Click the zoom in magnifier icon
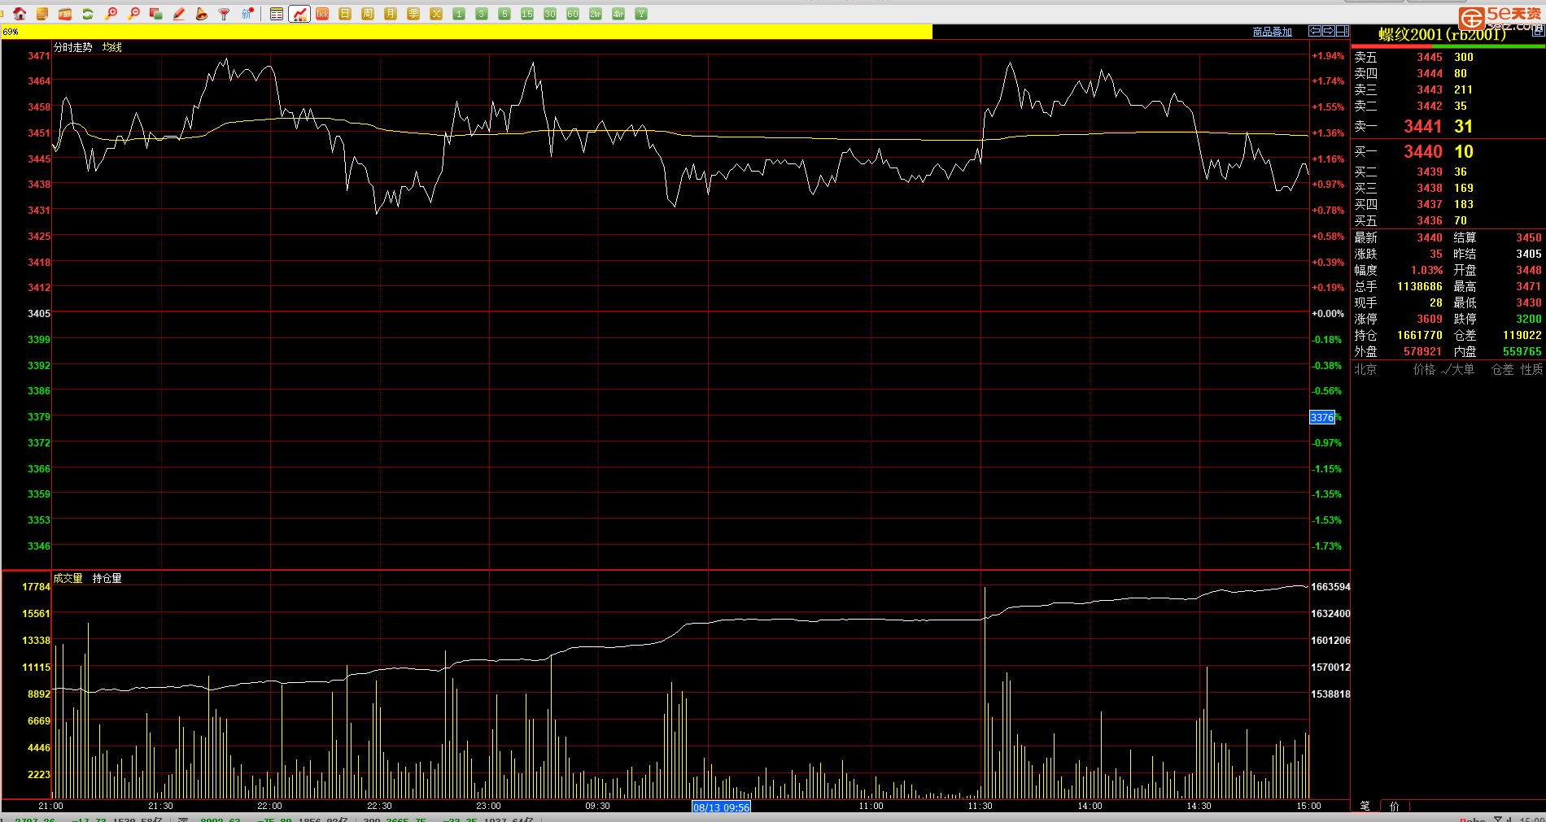Image resolution: width=1546 pixels, height=822 pixels. tap(111, 14)
